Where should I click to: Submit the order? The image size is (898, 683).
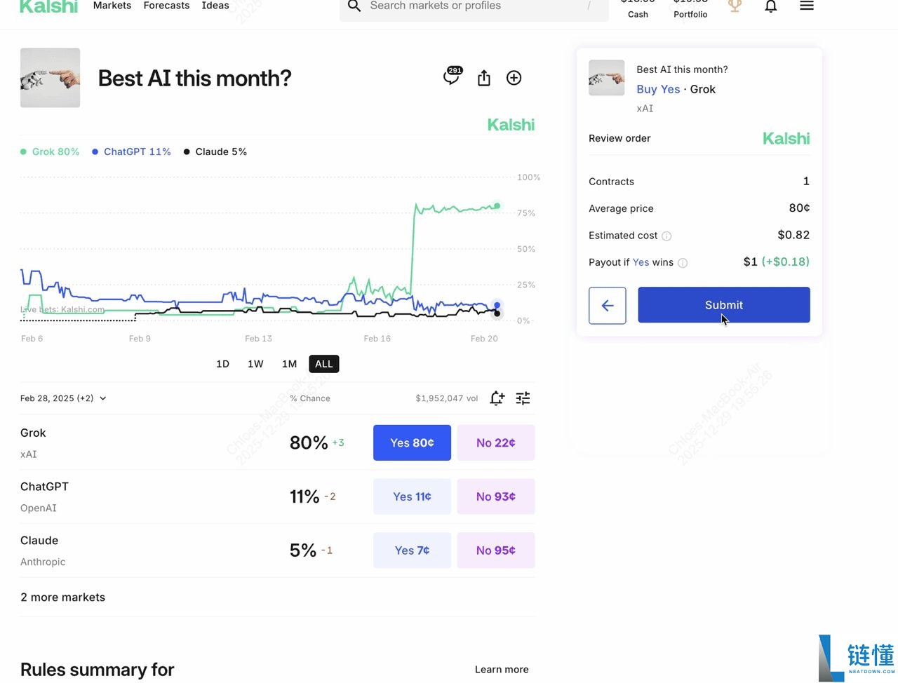pos(724,305)
